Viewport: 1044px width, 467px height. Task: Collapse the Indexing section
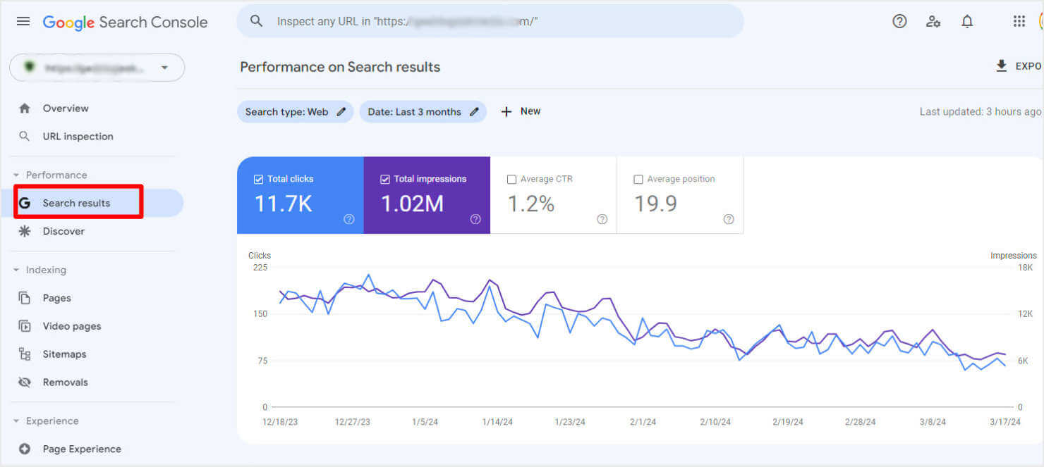click(16, 270)
